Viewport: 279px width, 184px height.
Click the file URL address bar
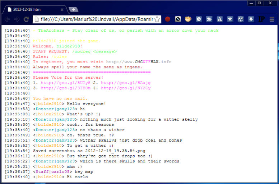tap(97, 19)
